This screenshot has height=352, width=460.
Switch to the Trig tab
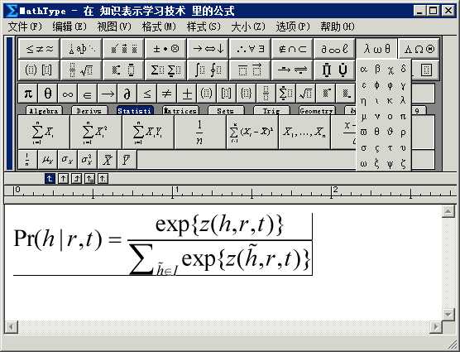tap(271, 111)
